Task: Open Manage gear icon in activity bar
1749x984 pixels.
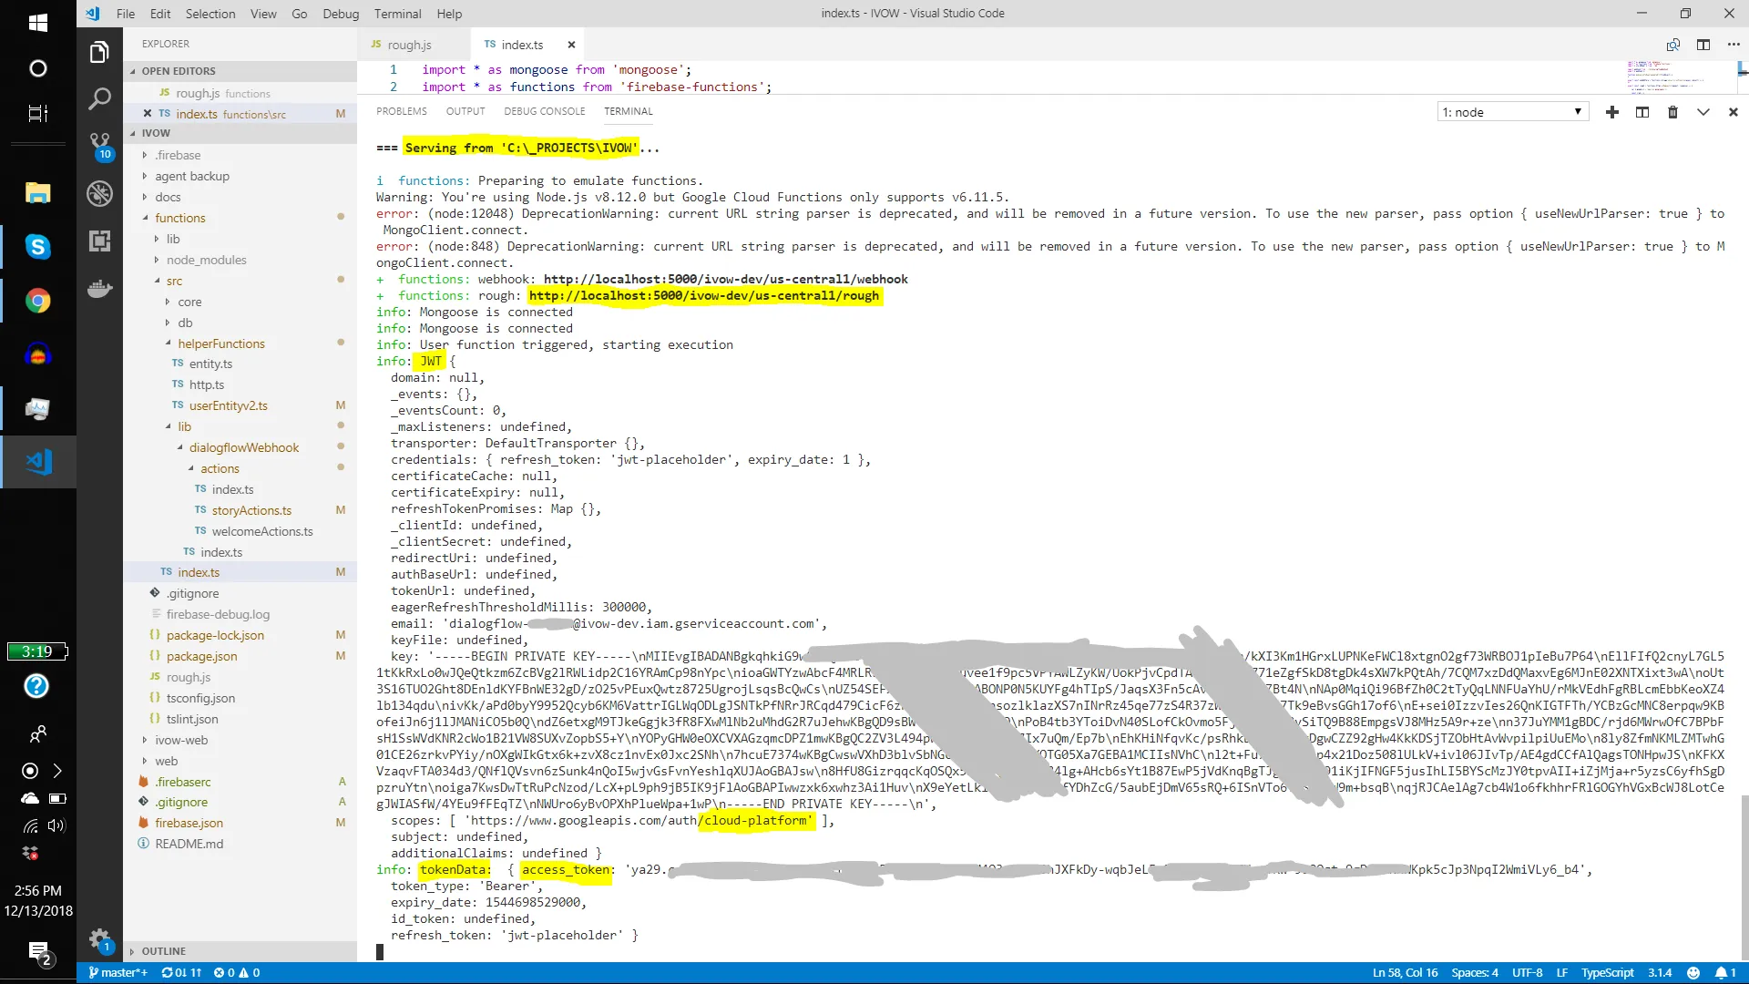Action: coord(99,938)
